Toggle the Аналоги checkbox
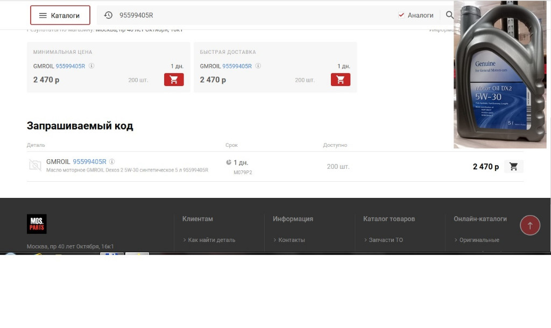The width and height of the screenshot is (551, 328). coord(401,15)
